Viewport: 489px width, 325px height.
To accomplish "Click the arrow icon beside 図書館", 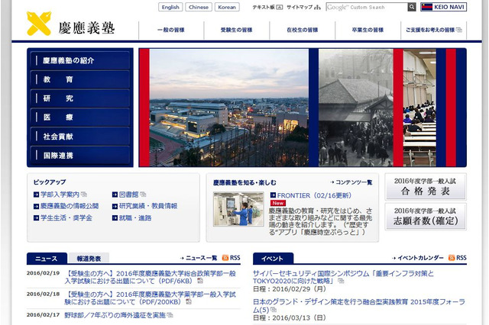I will pyautogui.click(x=115, y=195).
